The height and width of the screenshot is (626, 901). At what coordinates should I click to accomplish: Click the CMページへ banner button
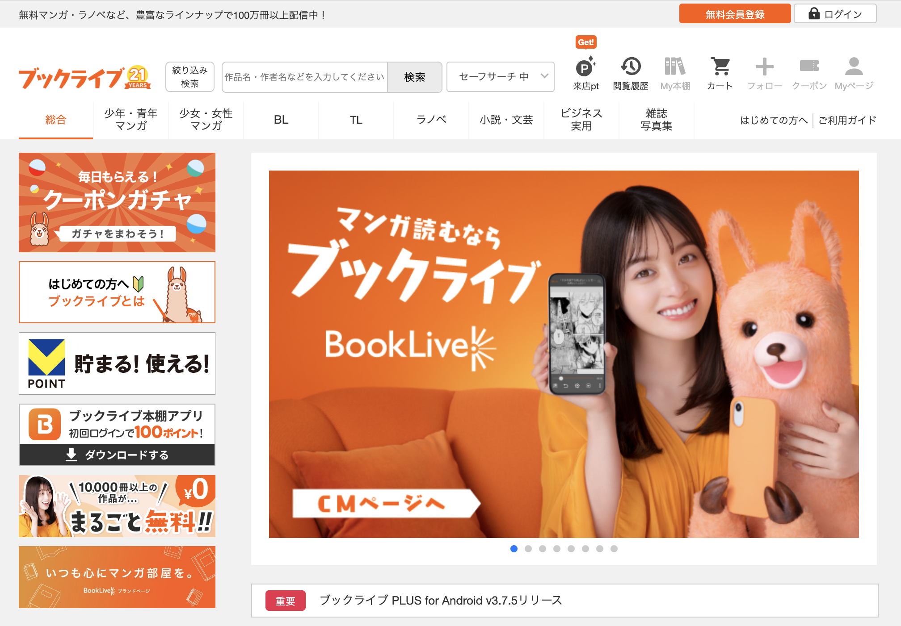[x=386, y=504]
